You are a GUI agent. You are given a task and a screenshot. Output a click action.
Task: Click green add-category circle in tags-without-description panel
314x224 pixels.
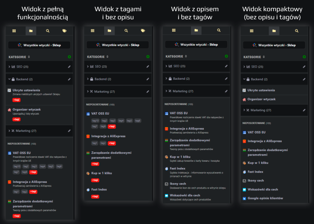coord(148,56)
